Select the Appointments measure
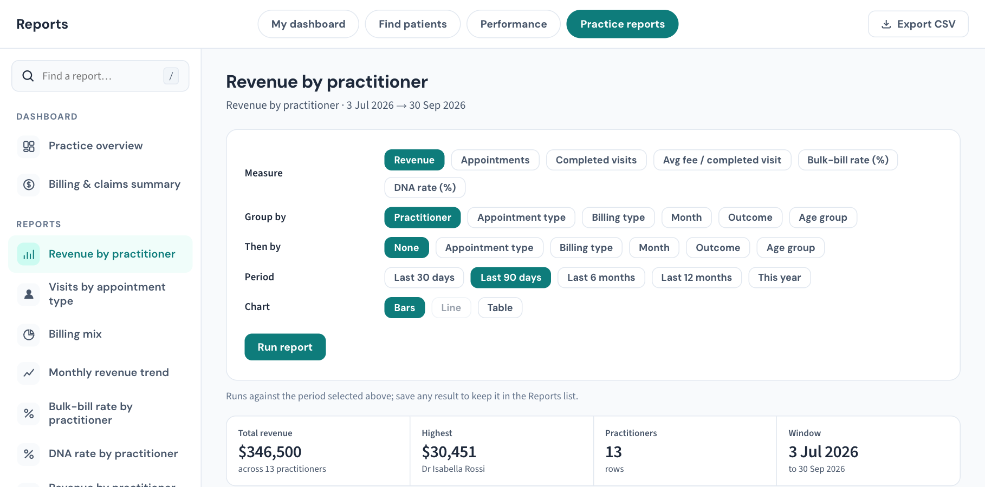 [x=495, y=160]
